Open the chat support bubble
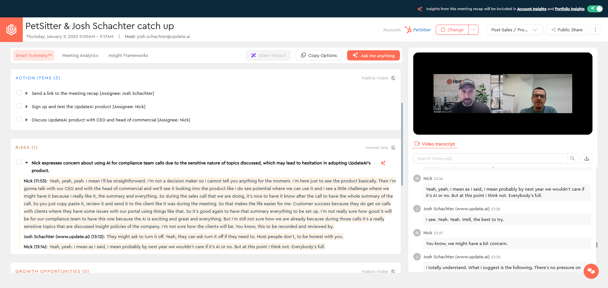The image size is (608, 288). [x=591, y=271]
